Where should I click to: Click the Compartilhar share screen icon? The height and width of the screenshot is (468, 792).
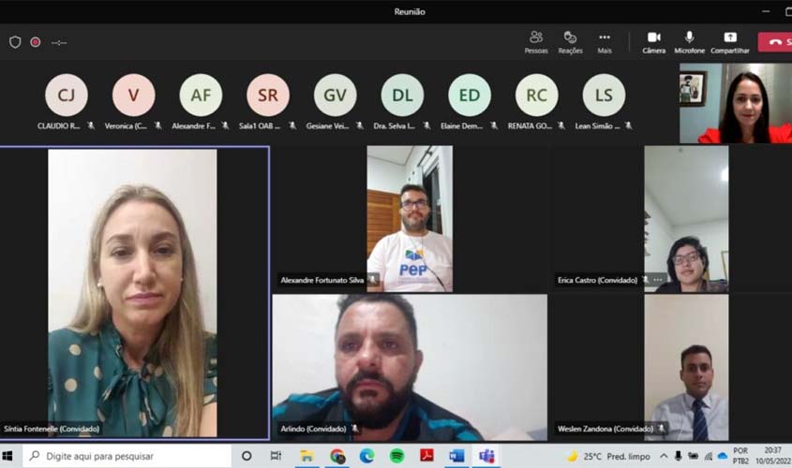click(x=729, y=41)
